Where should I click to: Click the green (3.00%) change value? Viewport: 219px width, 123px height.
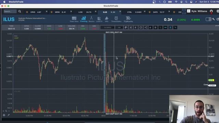pyautogui.click(x=181, y=20)
